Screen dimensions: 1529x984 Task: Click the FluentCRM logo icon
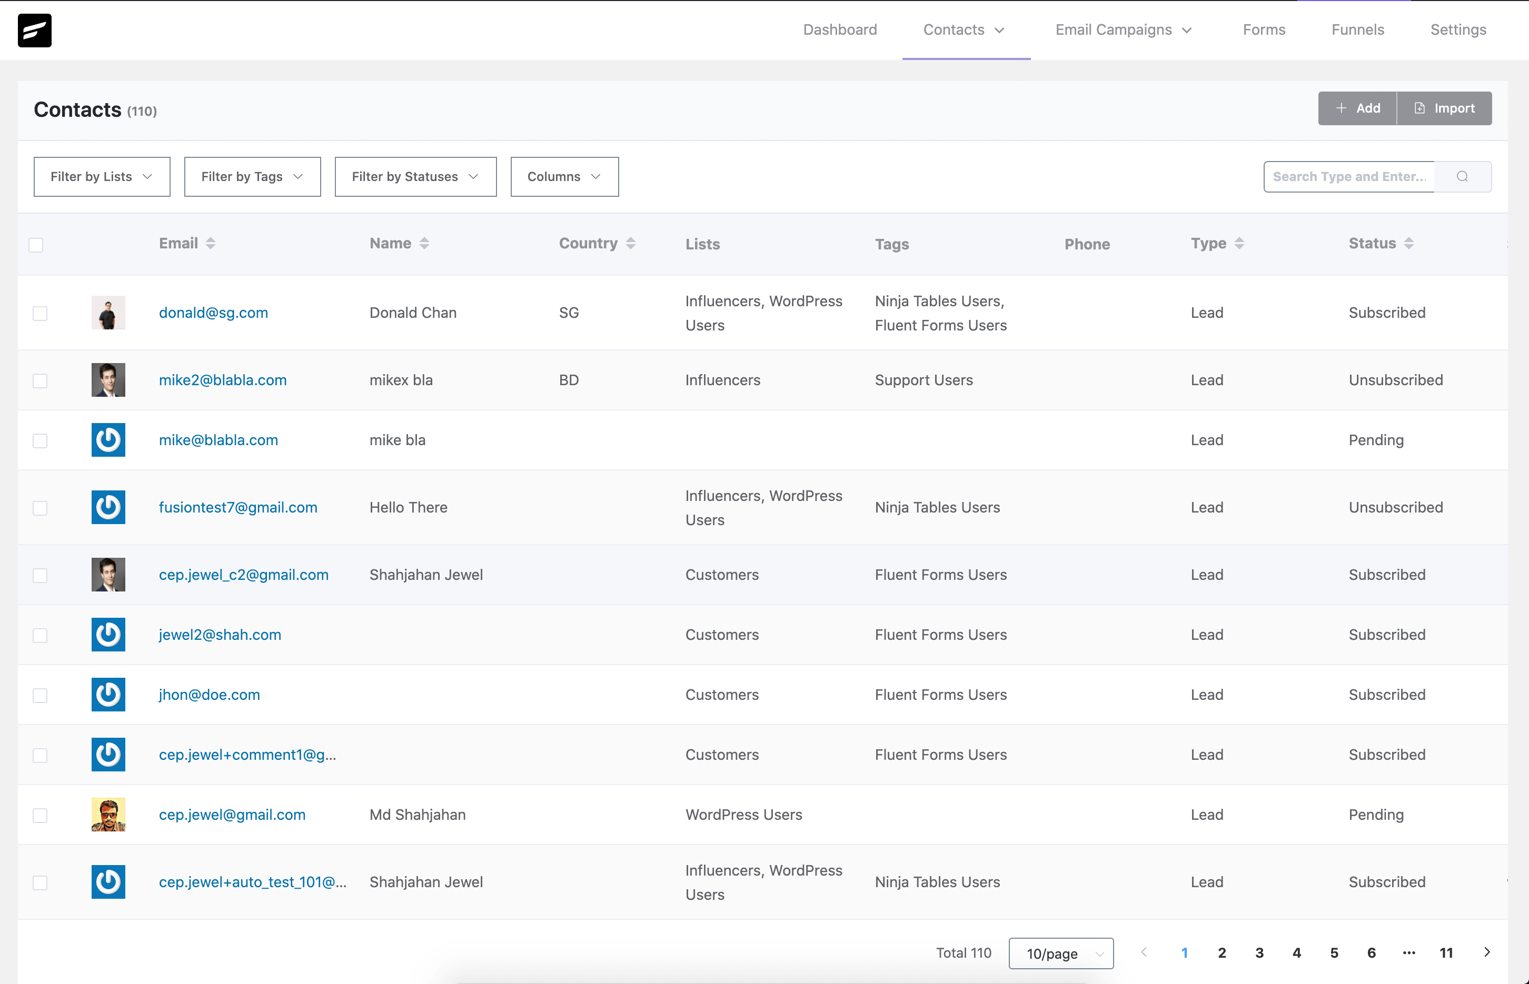[35, 30]
